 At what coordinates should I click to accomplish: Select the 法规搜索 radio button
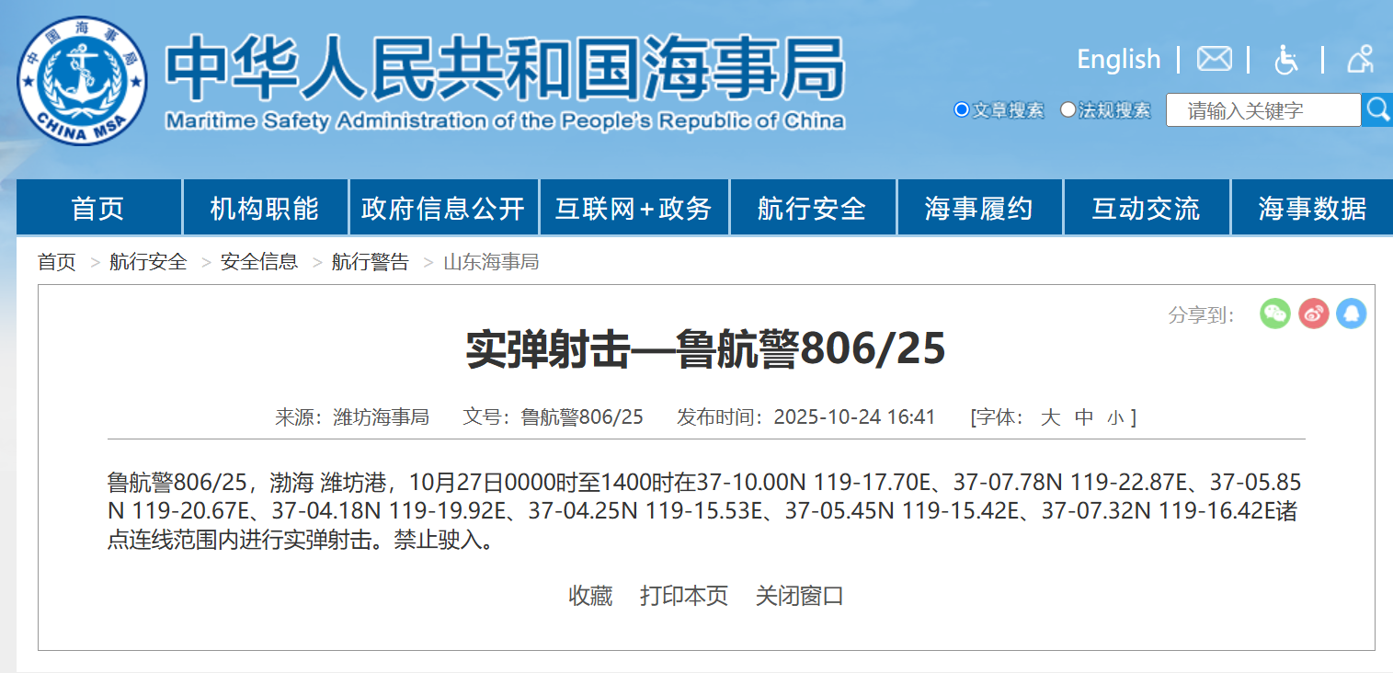pyautogui.click(x=1068, y=110)
